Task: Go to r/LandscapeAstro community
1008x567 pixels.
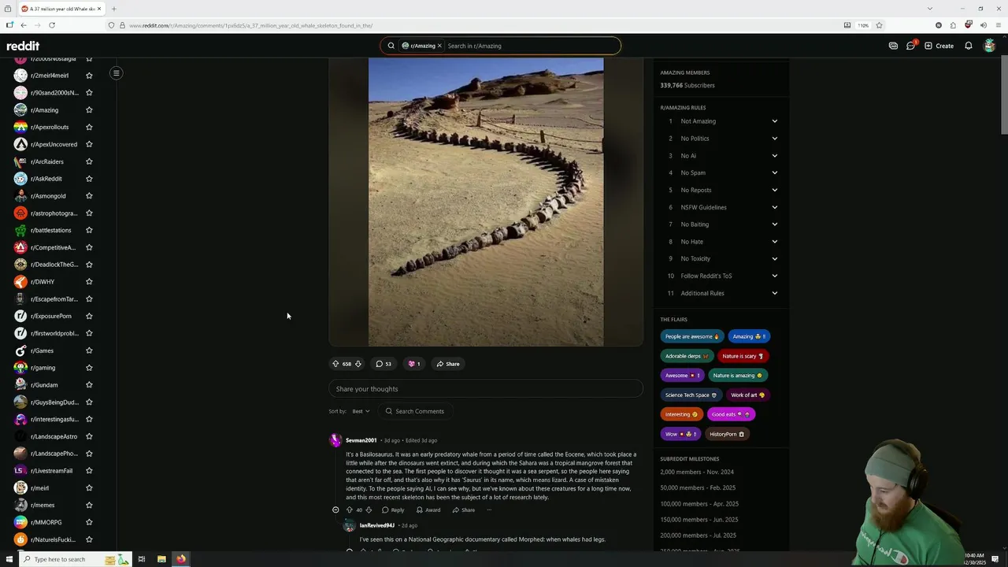Action: tap(54, 436)
